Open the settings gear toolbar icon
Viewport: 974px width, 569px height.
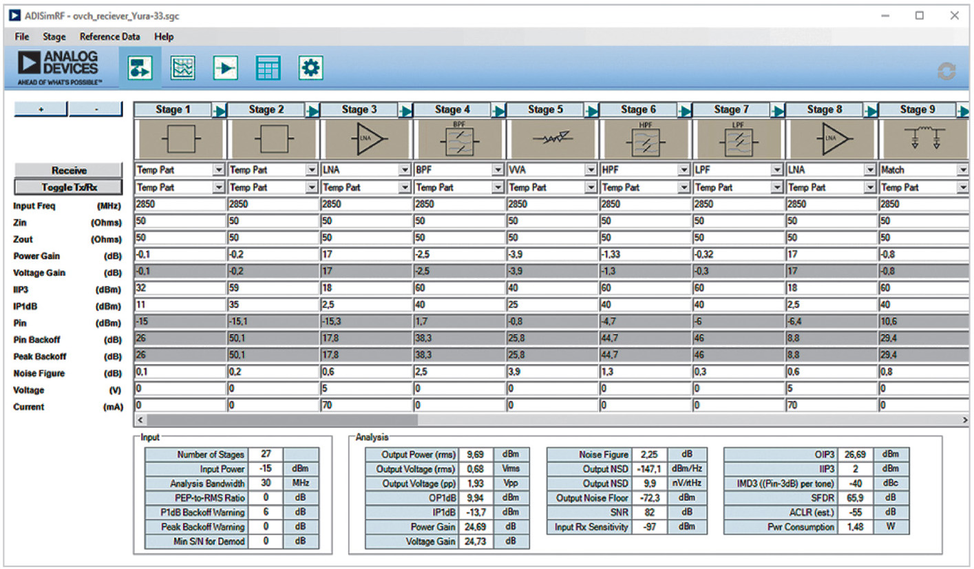tap(310, 68)
